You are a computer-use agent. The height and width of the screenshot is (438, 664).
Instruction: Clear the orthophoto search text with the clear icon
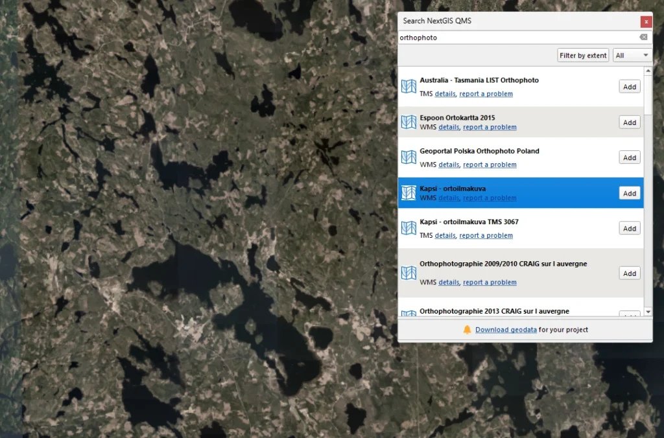(643, 37)
